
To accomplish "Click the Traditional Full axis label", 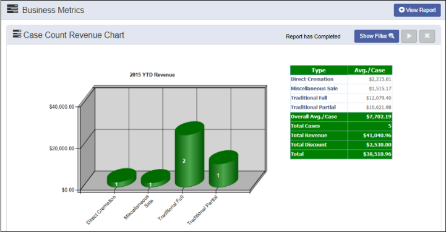I will 171,208.
